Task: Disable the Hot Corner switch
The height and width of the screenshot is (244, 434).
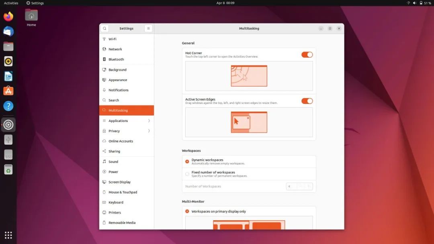Action: pyautogui.click(x=307, y=55)
